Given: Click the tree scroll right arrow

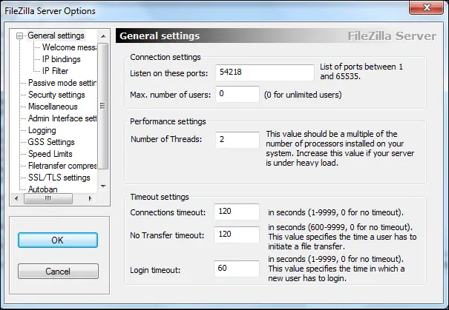Looking at the screenshot, I should pos(91,198).
